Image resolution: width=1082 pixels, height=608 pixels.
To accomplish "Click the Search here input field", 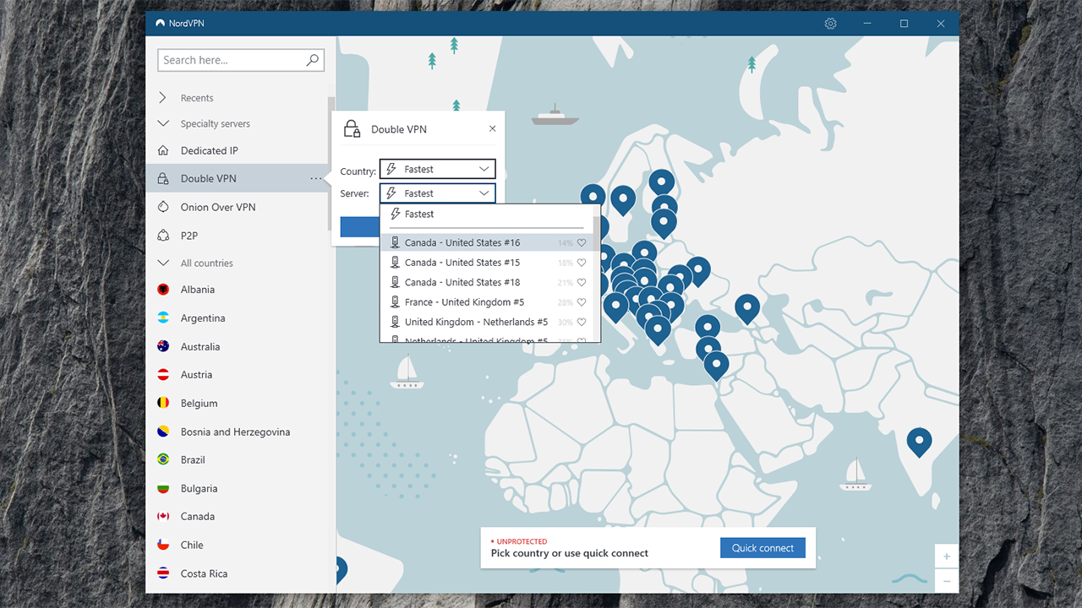I will tap(240, 60).
